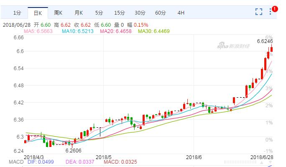Open the three-dot more options menu
The height and width of the screenshot is (167, 286).
270,12
